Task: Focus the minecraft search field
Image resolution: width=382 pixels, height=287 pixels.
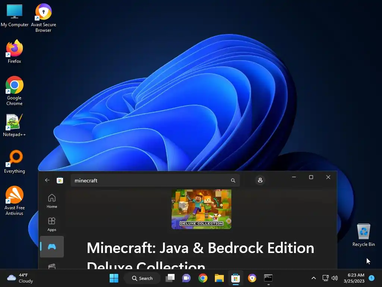Action: point(155,180)
